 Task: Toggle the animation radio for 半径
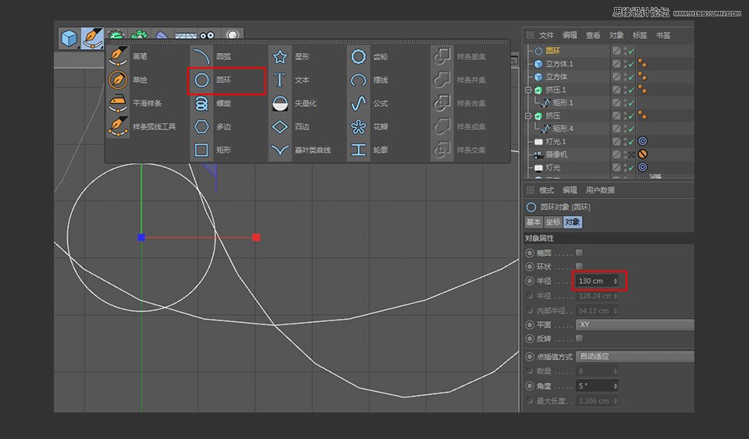click(x=529, y=281)
